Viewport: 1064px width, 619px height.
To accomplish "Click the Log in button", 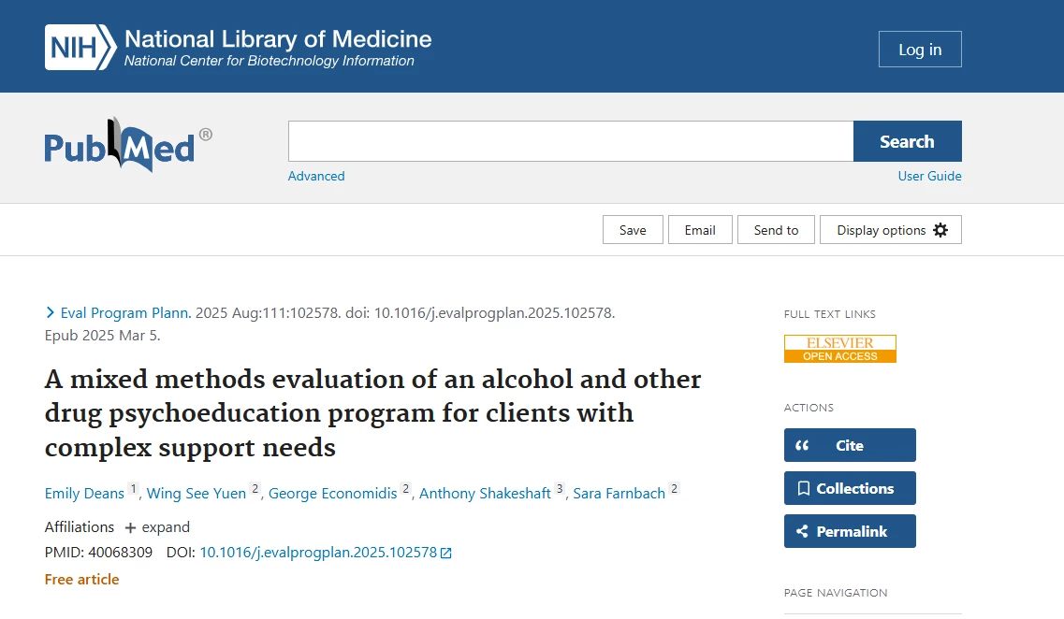I will 920,49.
